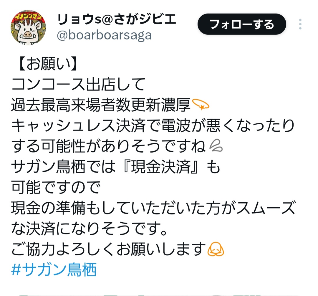
Task: Click the text する可能性がありそうですね
Action: pos(108,146)
